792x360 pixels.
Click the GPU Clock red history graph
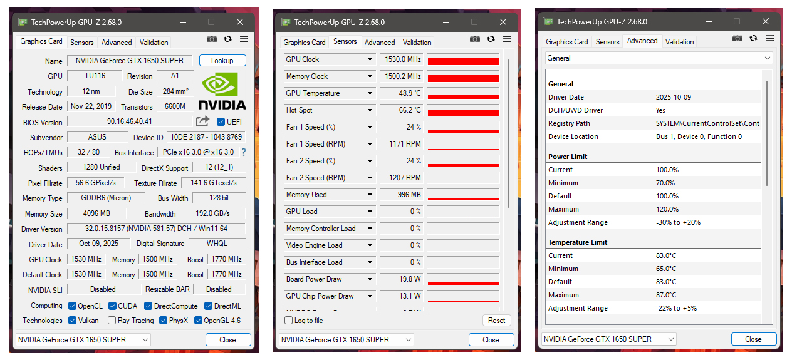(464, 60)
